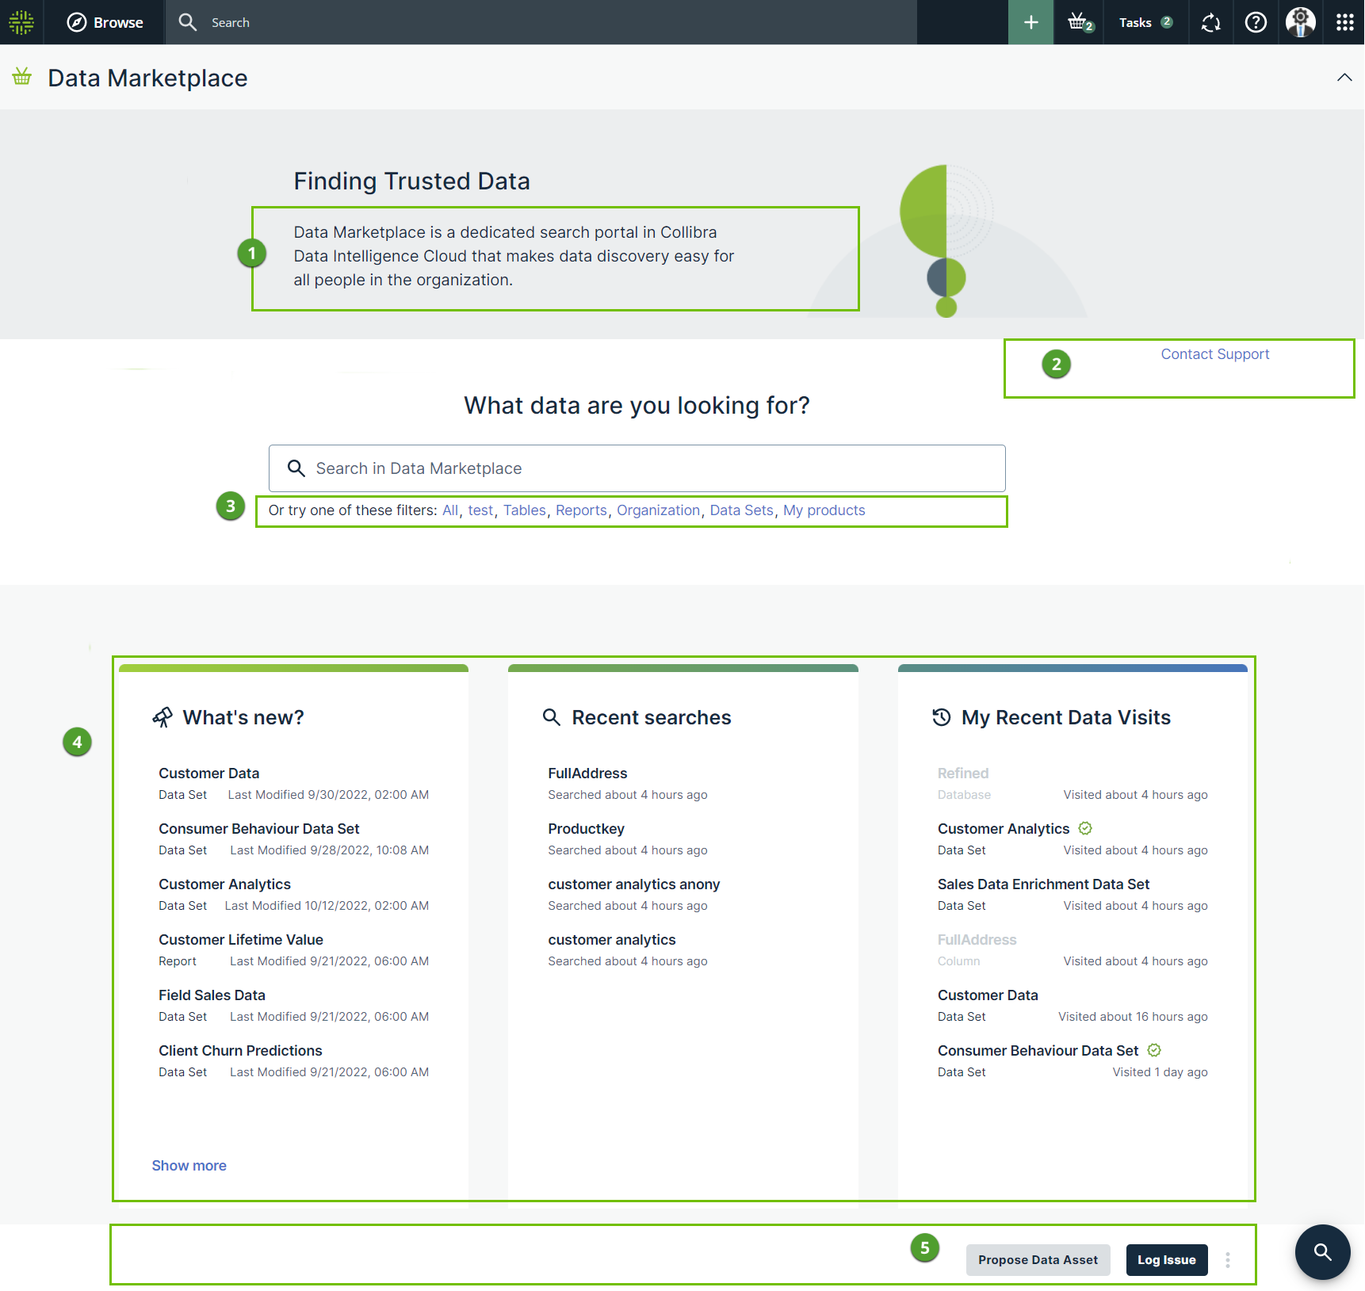Click the Propose Data Asset button
The height and width of the screenshot is (1291, 1365).
[x=1038, y=1260]
